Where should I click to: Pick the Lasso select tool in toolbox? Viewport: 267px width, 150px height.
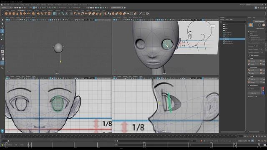click(x=2, y=23)
